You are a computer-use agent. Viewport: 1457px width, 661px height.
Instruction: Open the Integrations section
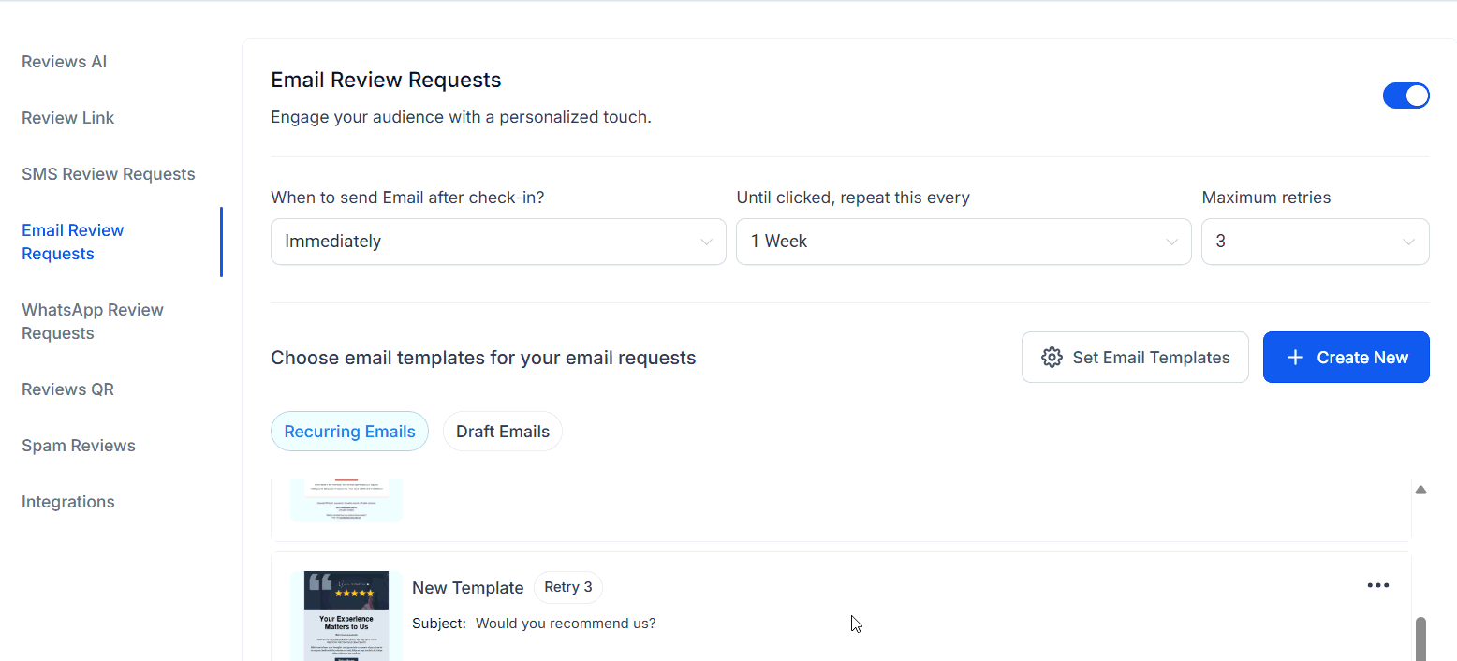pyautogui.click(x=67, y=501)
